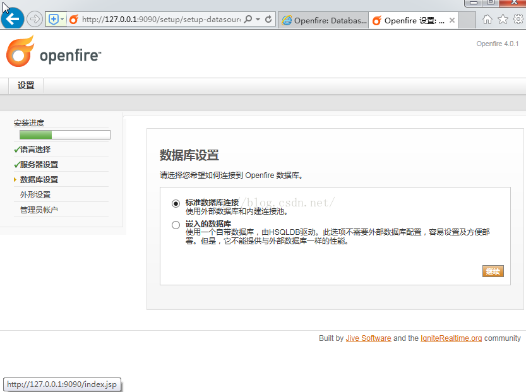
Task: Open the Jive Software link
Action: click(x=368, y=338)
